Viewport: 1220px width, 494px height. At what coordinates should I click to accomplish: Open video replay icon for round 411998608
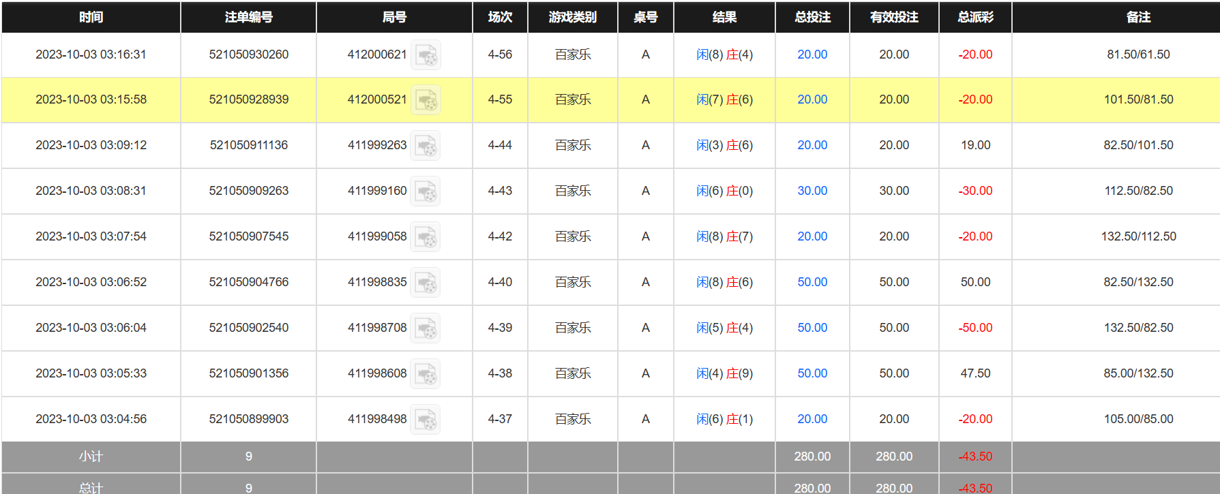pos(426,373)
